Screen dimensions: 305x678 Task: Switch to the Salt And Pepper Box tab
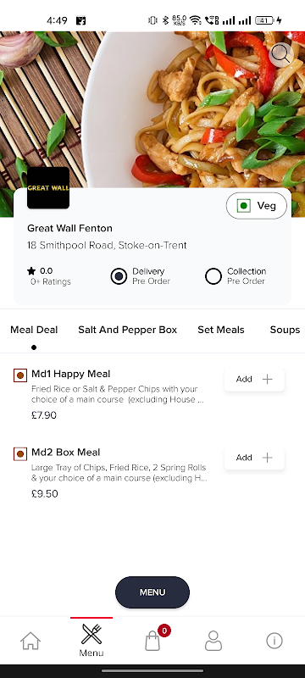tap(127, 330)
